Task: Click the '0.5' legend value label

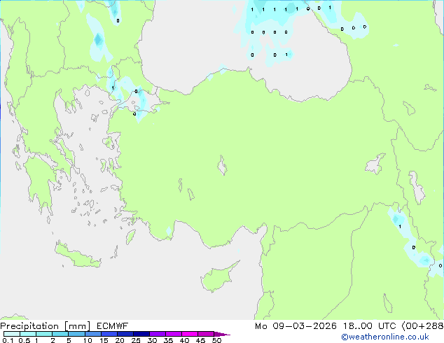Action: pyautogui.click(x=24, y=340)
